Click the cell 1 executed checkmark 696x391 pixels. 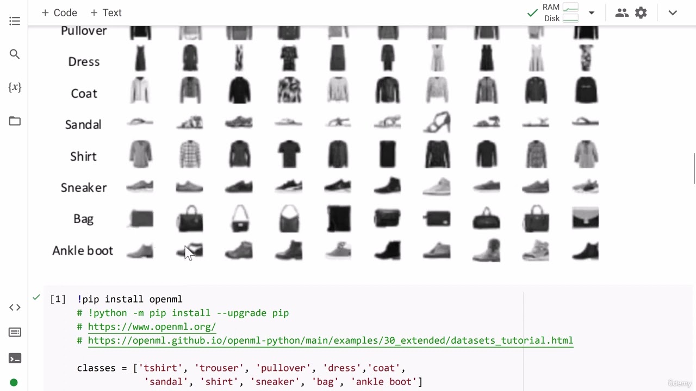click(x=36, y=297)
